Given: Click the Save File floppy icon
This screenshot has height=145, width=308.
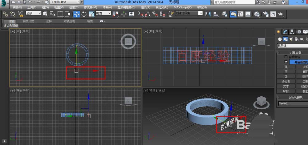Looking at the screenshot, I should 25,2.
